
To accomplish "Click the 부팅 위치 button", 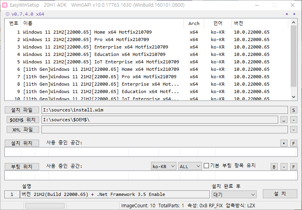I will (x=22, y=167).
